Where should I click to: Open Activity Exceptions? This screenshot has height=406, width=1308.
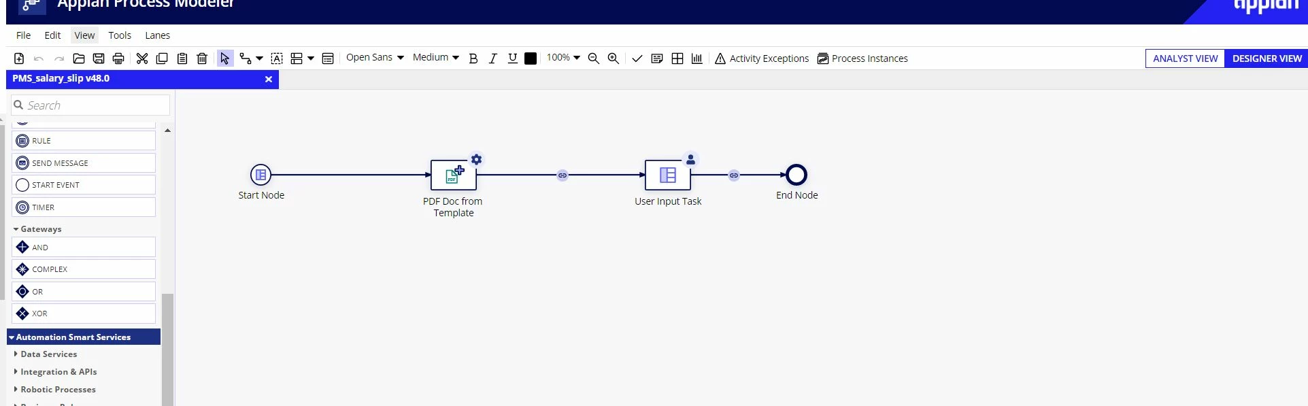[x=762, y=58]
